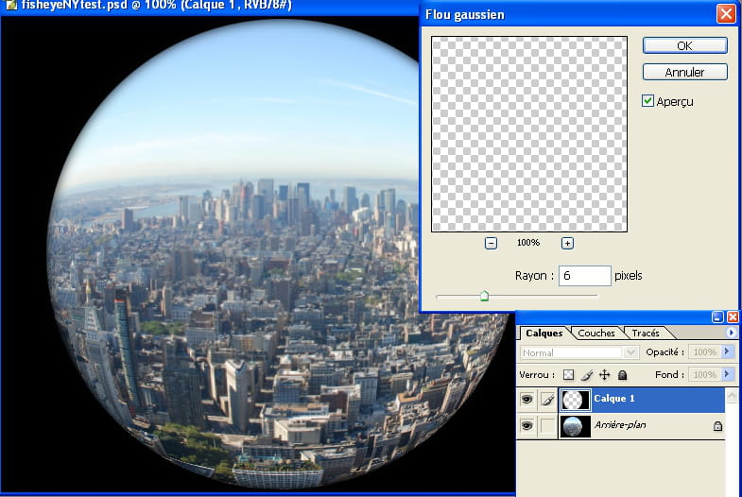742x497 pixels.
Task: Select the Calques tab
Action: pos(544,333)
